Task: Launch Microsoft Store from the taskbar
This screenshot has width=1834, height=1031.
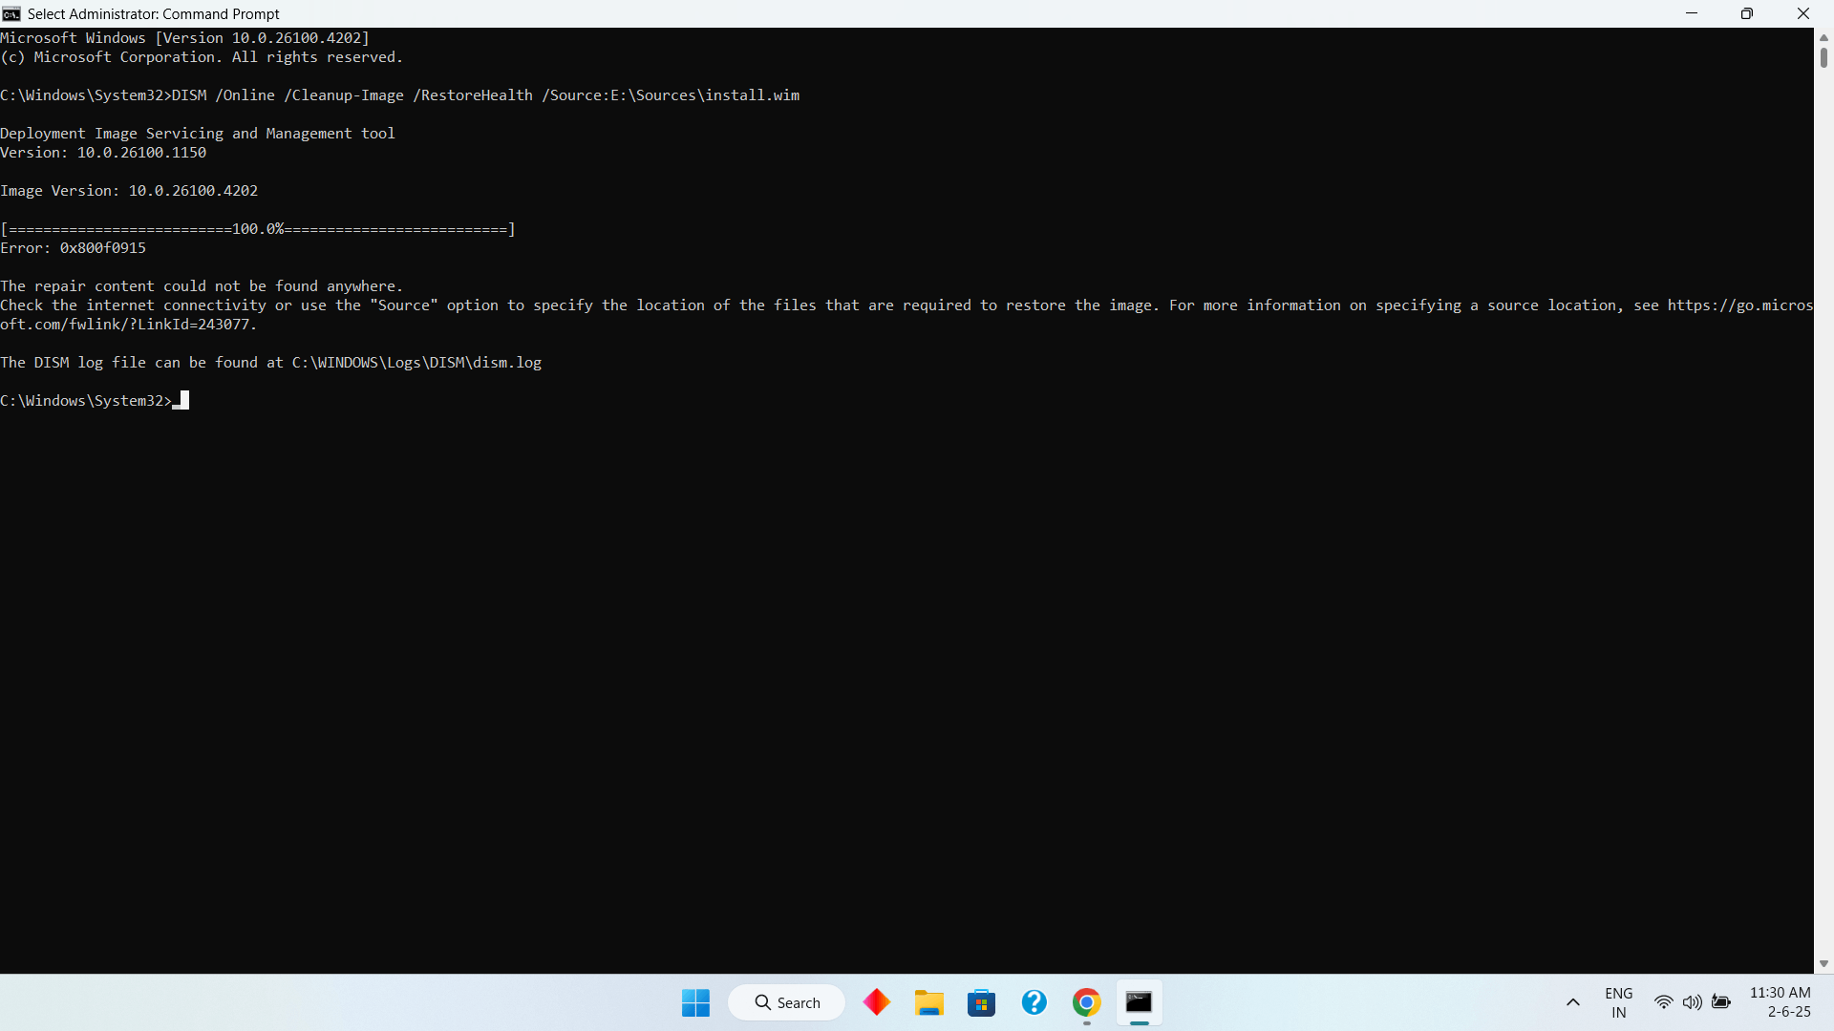Action: tap(981, 1002)
